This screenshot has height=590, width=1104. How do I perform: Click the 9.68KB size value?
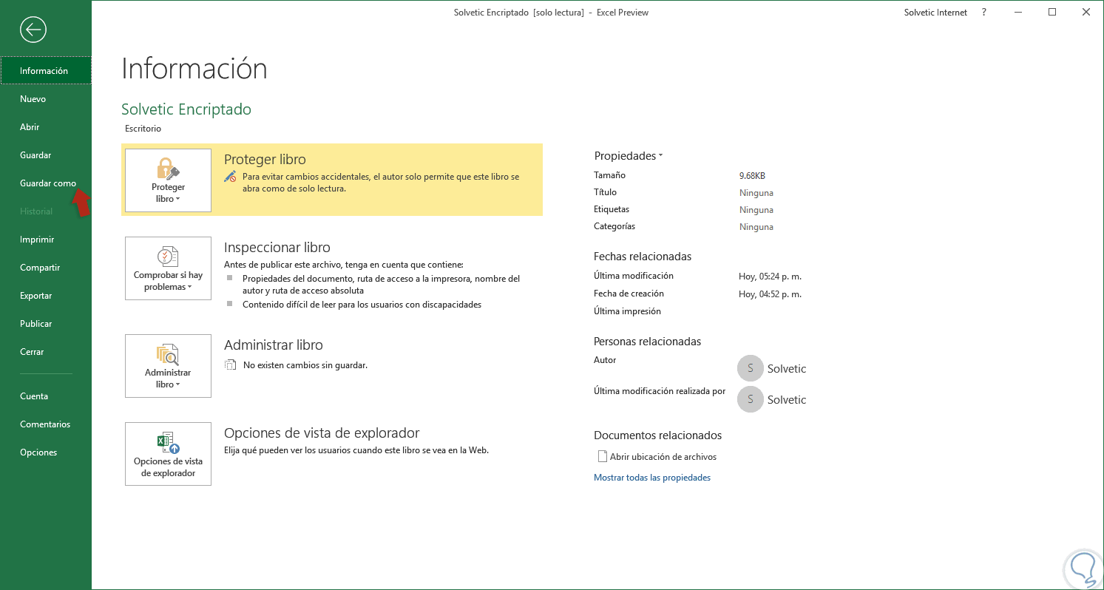click(x=752, y=176)
